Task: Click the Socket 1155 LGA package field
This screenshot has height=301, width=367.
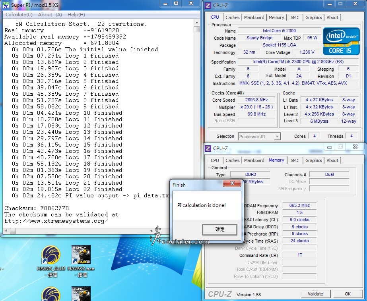Action: (279, 45)
